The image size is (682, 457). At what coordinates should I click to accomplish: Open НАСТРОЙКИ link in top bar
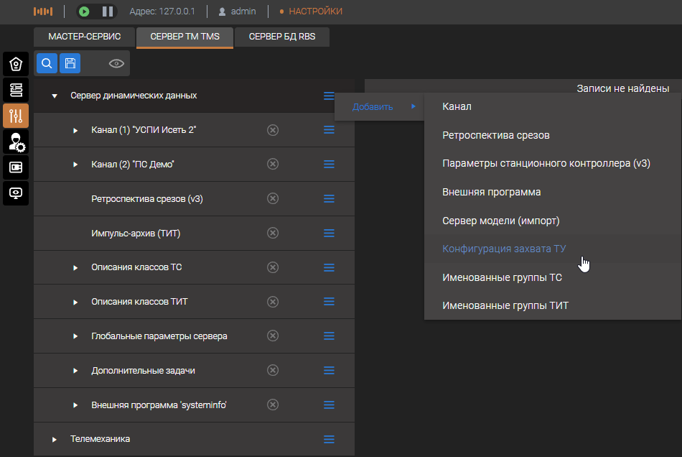pyautogui.click(x=315, y=11)
